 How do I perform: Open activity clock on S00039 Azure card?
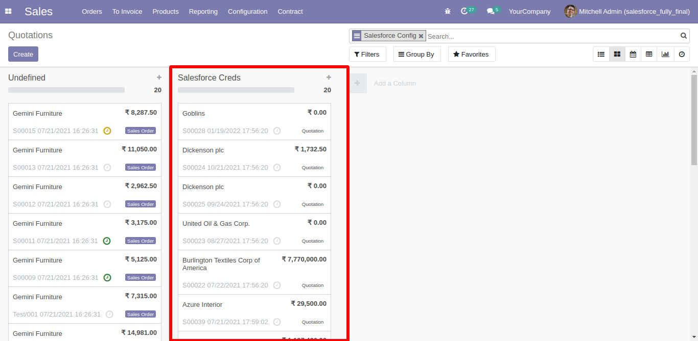pyautogui.click(x=276, y=322)
